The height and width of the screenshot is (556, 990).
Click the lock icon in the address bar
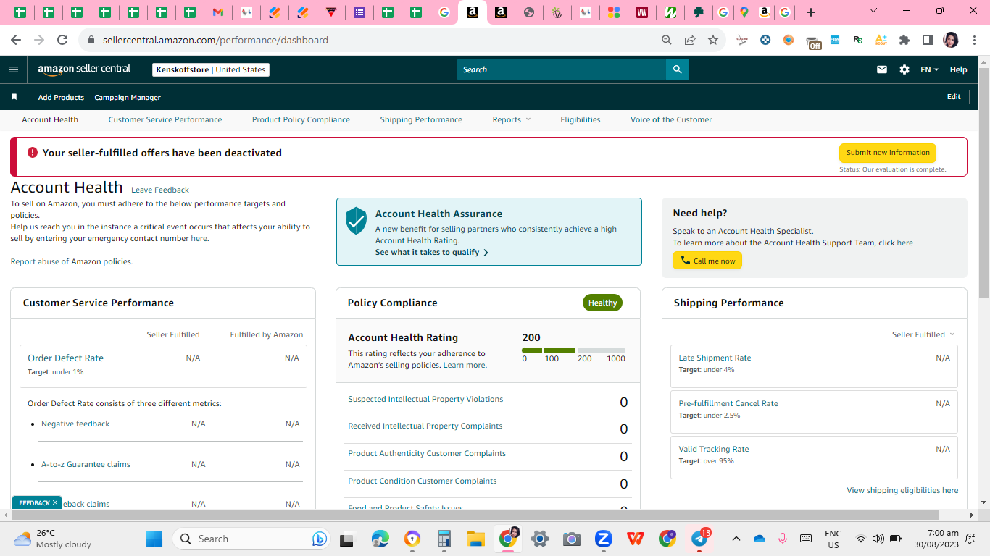pos(91,40)
